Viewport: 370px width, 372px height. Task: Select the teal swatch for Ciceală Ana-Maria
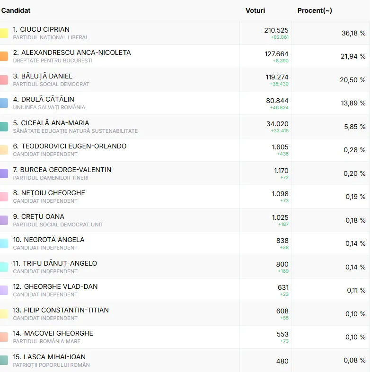4,127
